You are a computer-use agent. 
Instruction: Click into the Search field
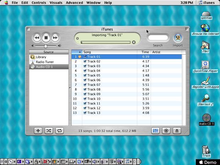(x=158, y=38)
